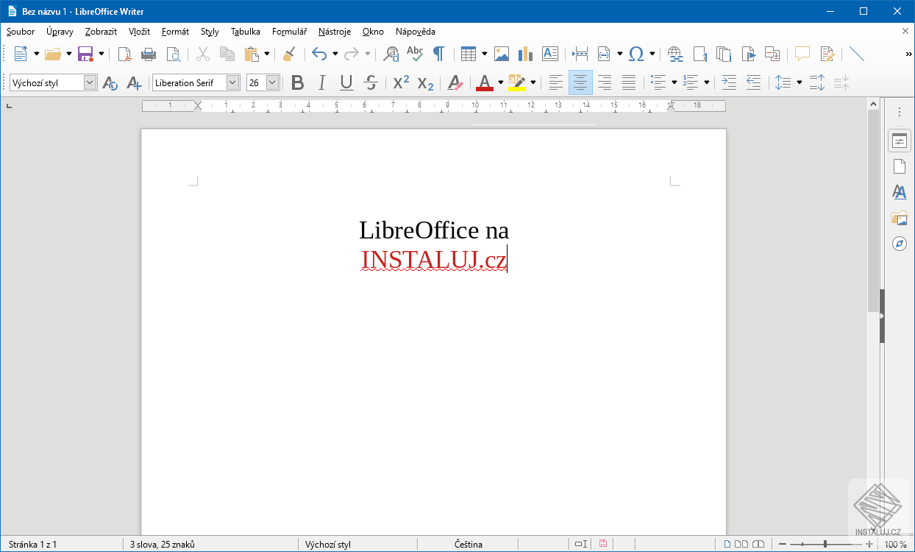Screen dimensions: 915x552
Task: Open the font name dropdown
Action: (x=232, y=82)
